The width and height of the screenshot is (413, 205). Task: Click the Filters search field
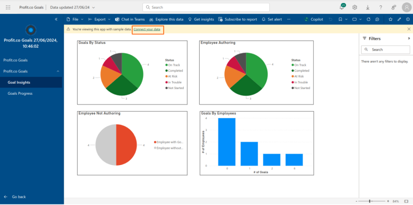(385, 50)
